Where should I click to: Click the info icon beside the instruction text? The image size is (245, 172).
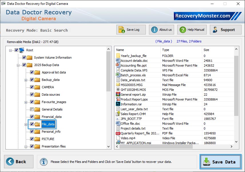tap(43, 162)
